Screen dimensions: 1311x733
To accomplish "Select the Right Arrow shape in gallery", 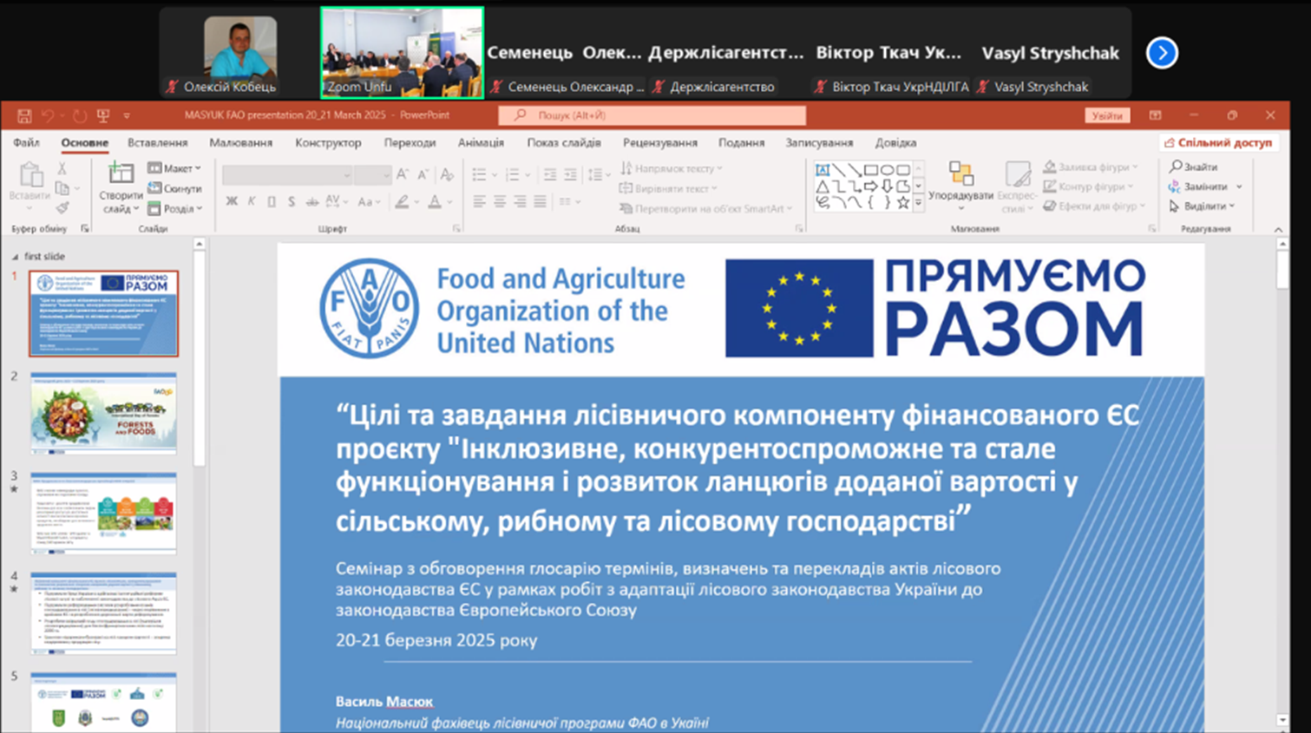I will 871,187.
